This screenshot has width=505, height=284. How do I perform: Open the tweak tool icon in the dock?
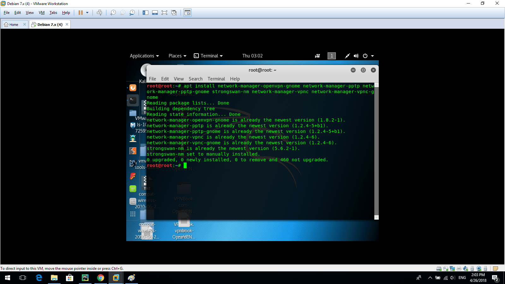point(133,201)
